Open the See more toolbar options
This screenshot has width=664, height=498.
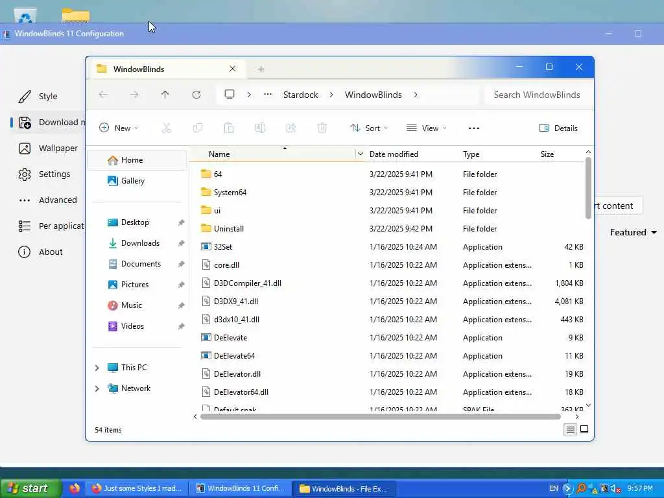tap(474, 128)
